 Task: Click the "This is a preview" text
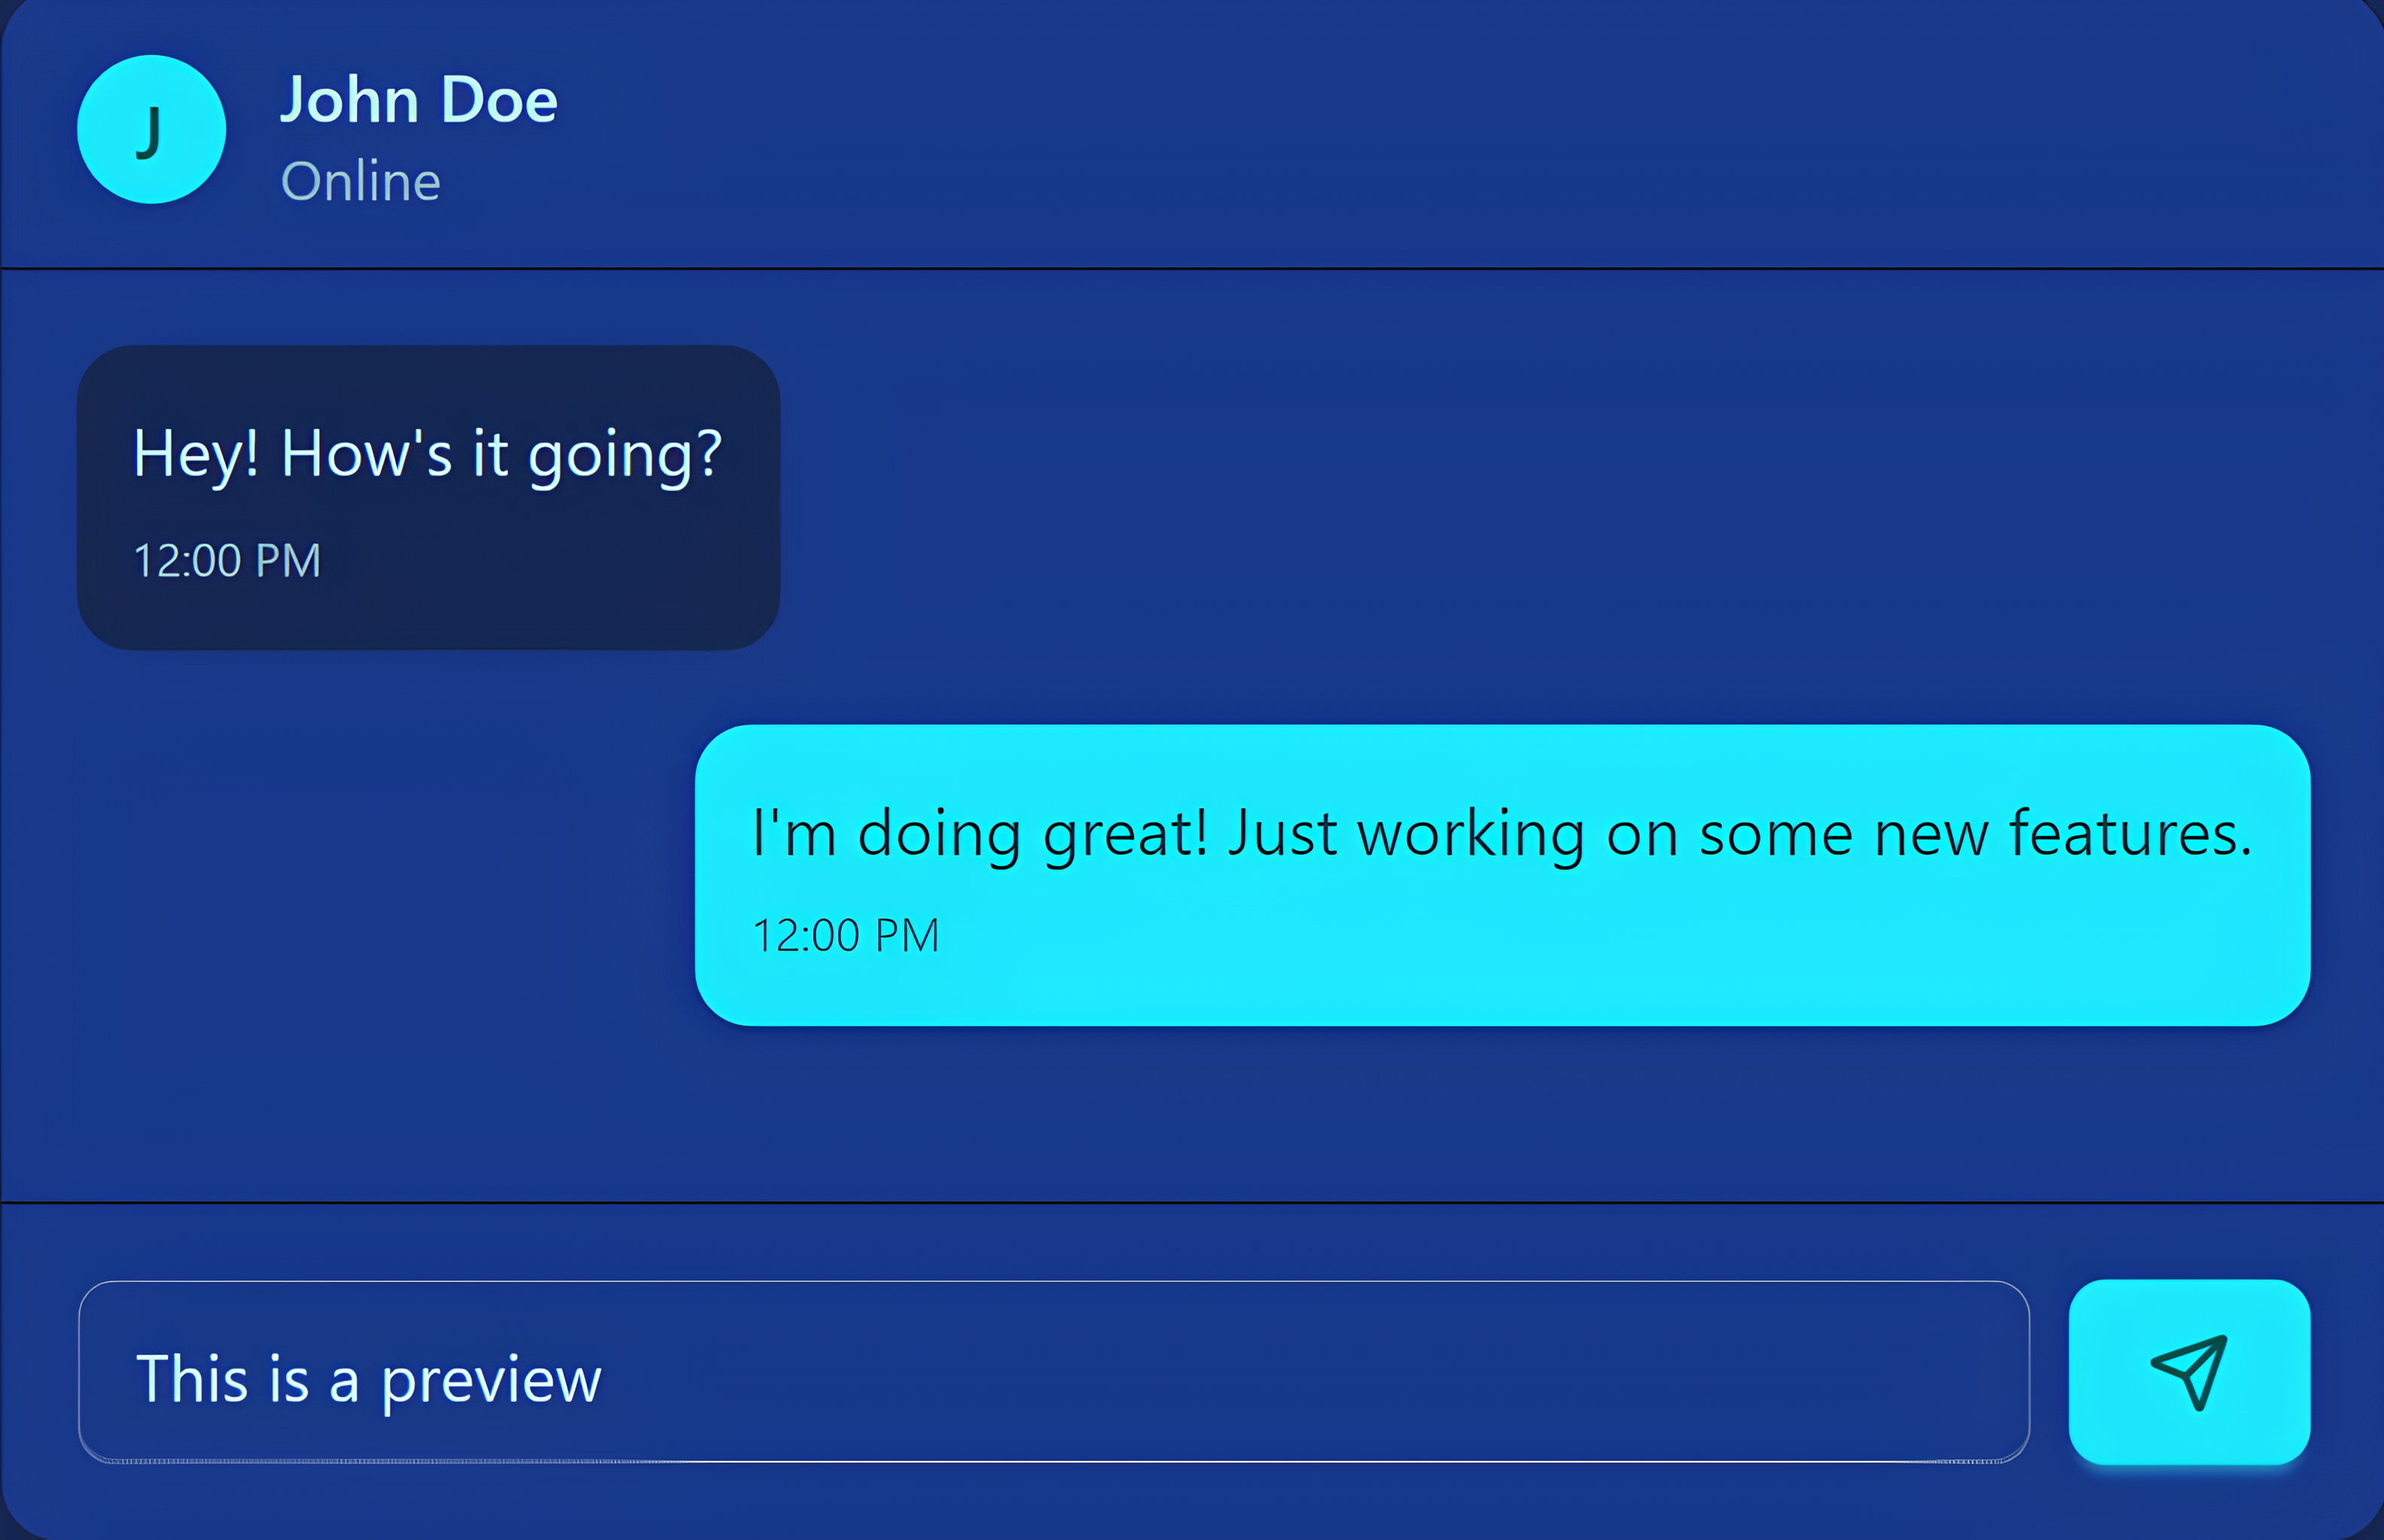tap(368, 1379)
